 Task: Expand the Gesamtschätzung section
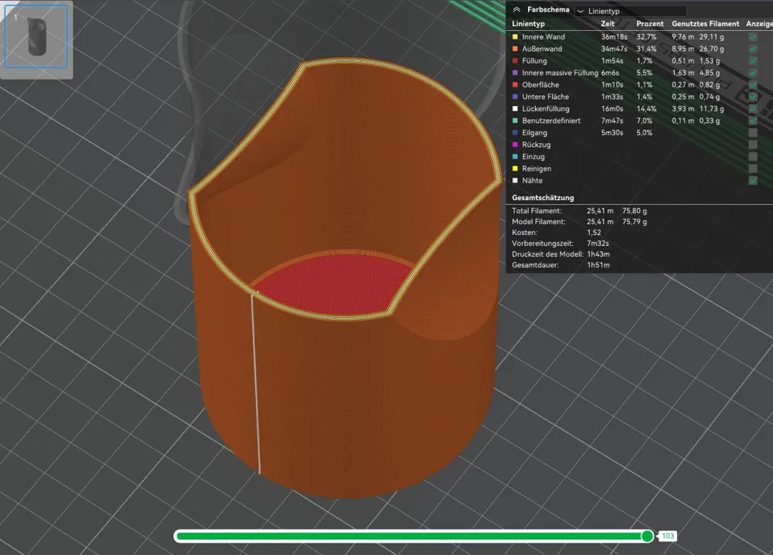tap(543, 198)
